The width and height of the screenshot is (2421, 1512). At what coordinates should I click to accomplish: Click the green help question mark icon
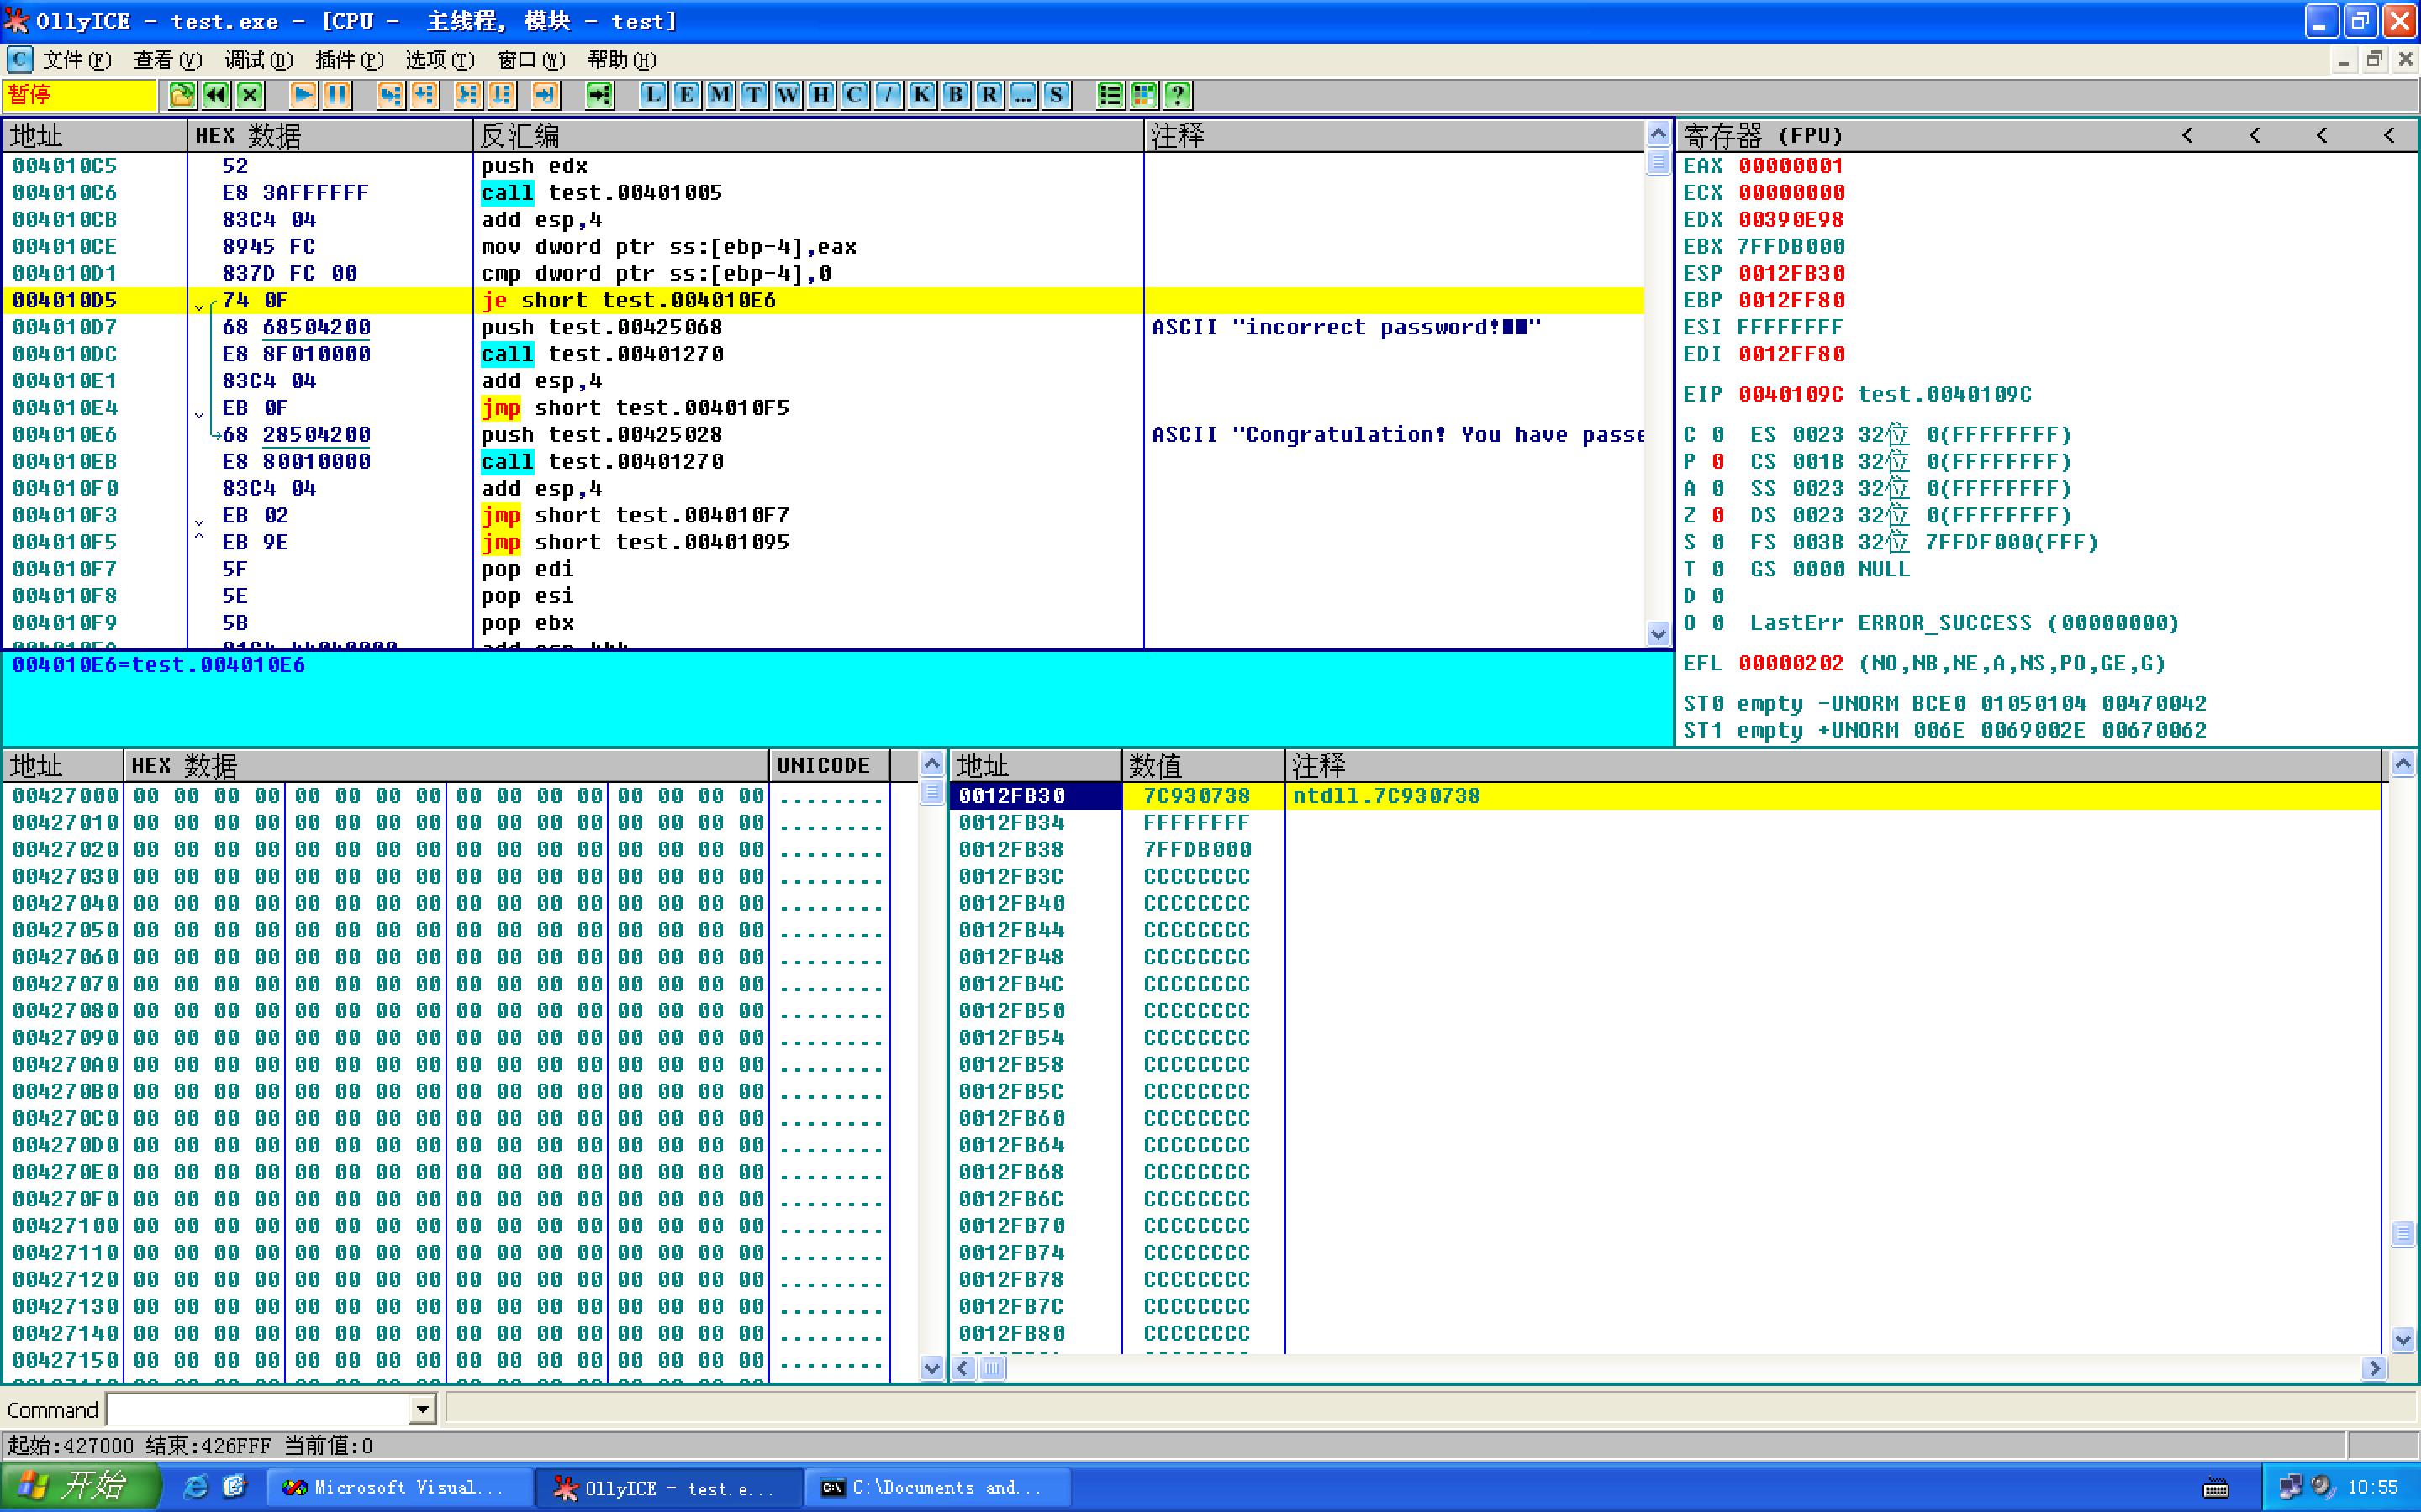[1179, 95]
